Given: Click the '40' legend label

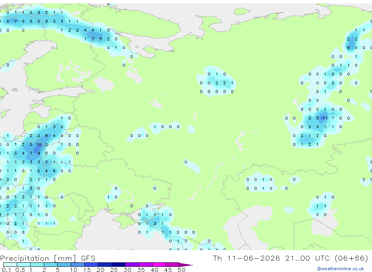Looking at the screenshot, I should tap(154, 270).
